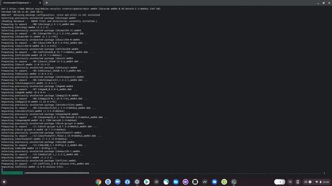Click 'Preparing to unpack .../03-libfribidi0' line
Image resolution: width=332 pixels, height=186 pixels.
click(x=47, y=52)
